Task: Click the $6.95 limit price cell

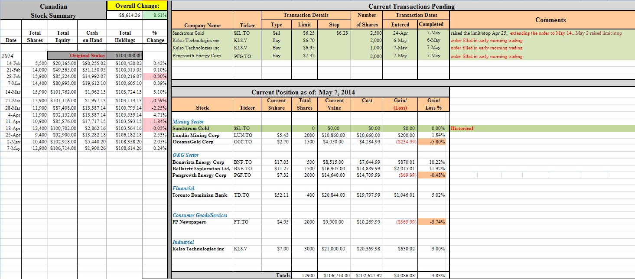Action: tap(305, 48)
